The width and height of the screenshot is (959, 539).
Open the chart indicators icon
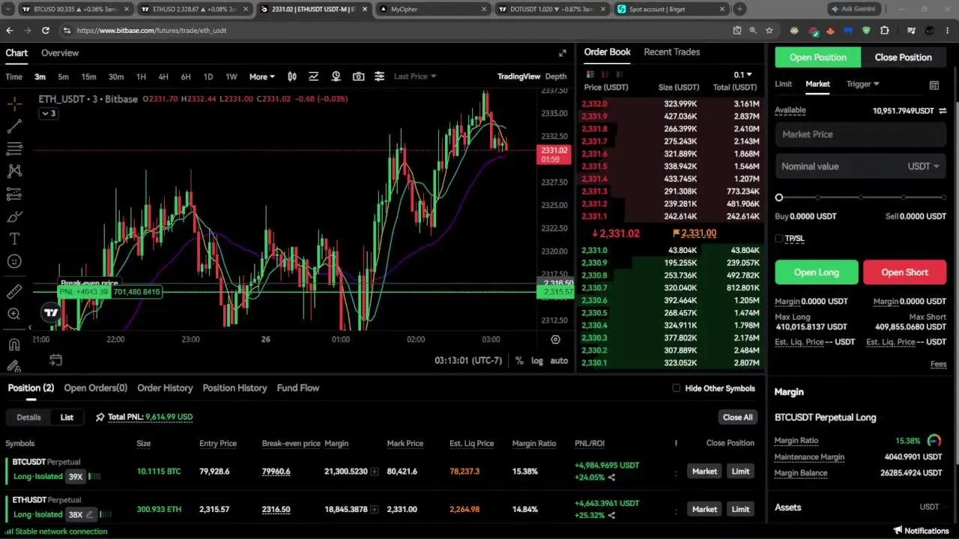(x=313, y=76)
